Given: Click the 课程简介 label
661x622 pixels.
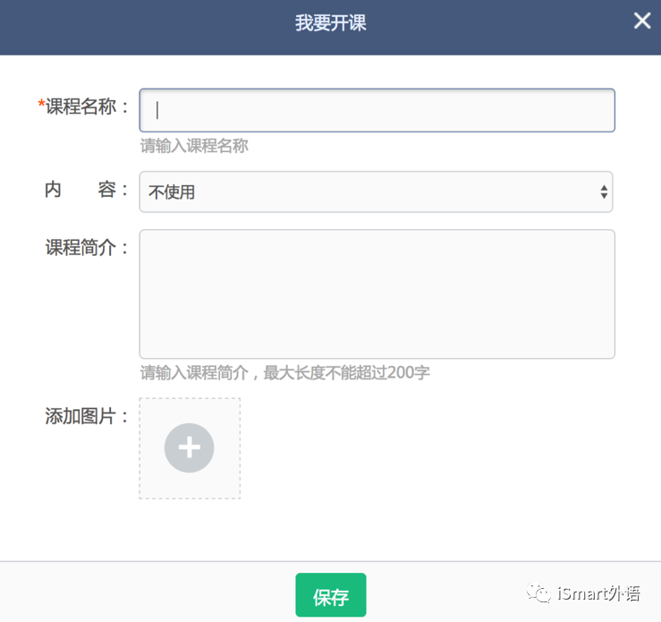Looking at the screenshot, I should click(87, 247).
